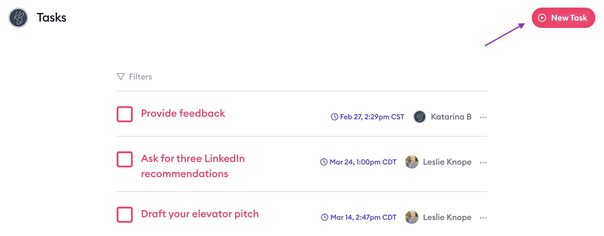Tick the Draft your elevator pitch checkbox
This screenshot has height=236, width=604.
(x=125, y=215)
